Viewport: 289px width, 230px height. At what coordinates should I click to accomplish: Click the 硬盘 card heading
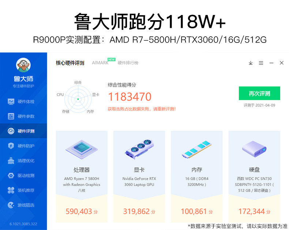coord(254,169)
